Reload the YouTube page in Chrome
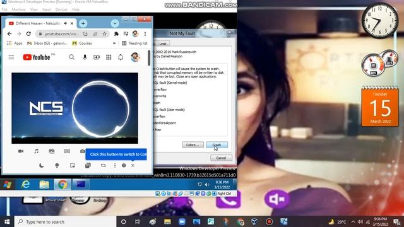Image resolution: width=404 pixels, height=227 pixels. click(x=28, y=33)
